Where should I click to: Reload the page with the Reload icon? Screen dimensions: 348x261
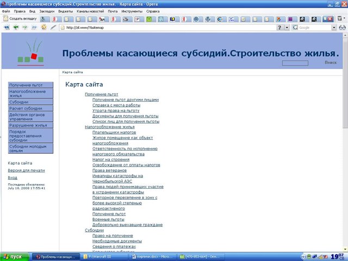43,27
